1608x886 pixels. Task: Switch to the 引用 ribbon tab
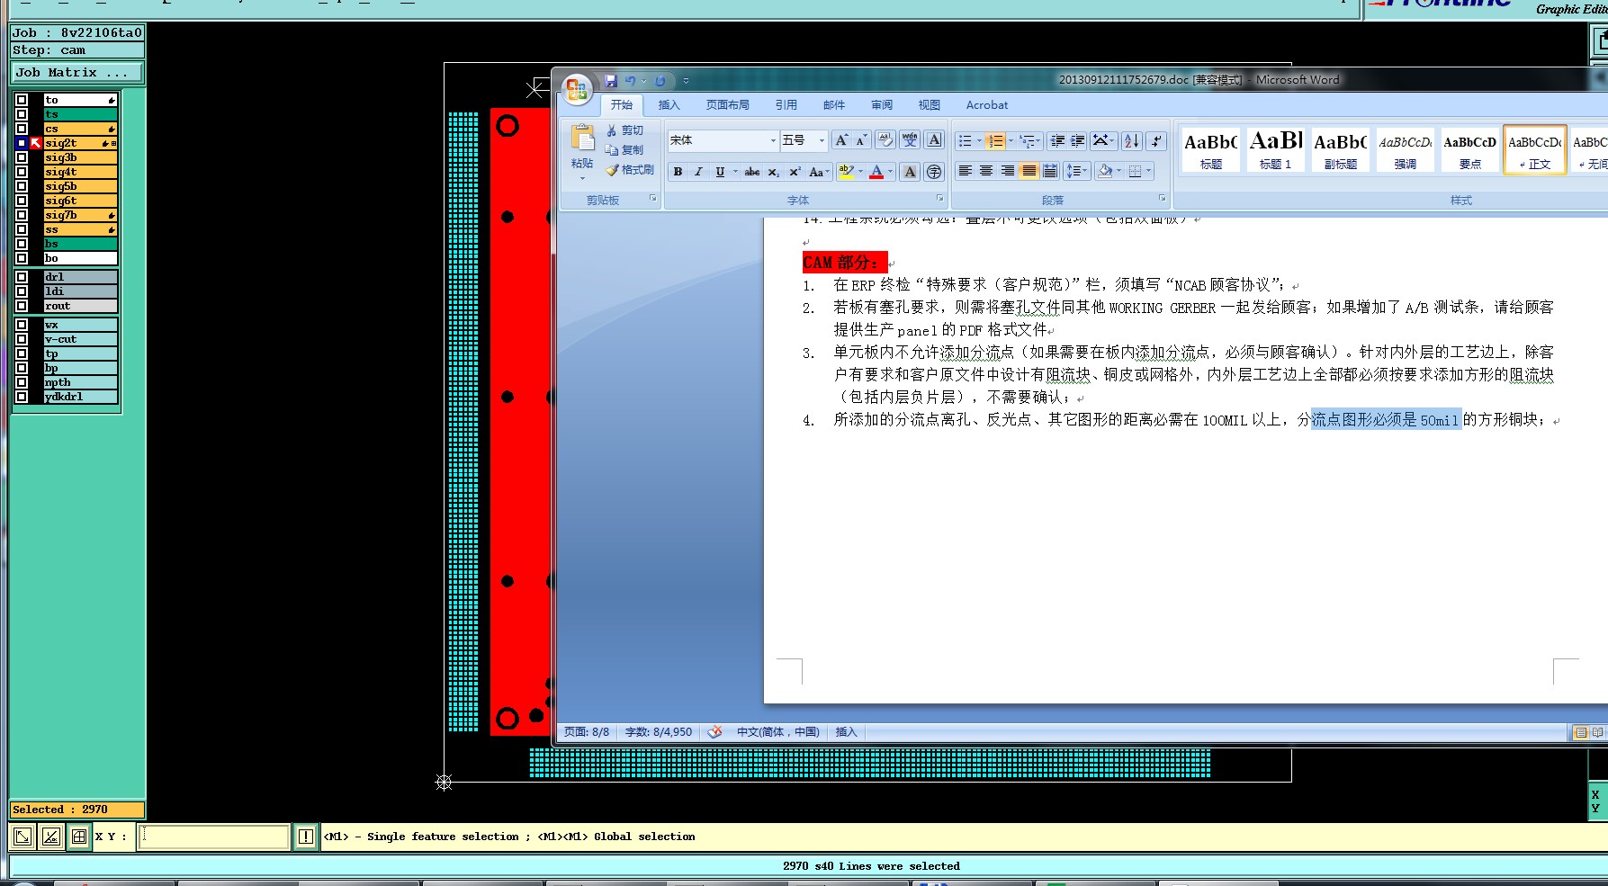click(x=786, y=105)
